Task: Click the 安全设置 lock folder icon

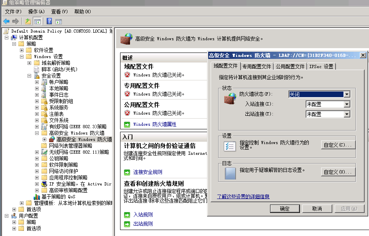Action: coord(37,76)
